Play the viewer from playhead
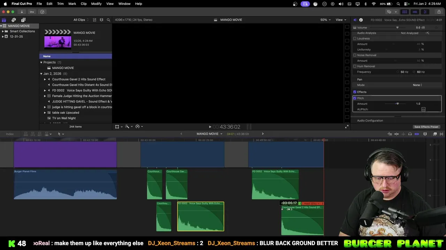 (210, 127)
